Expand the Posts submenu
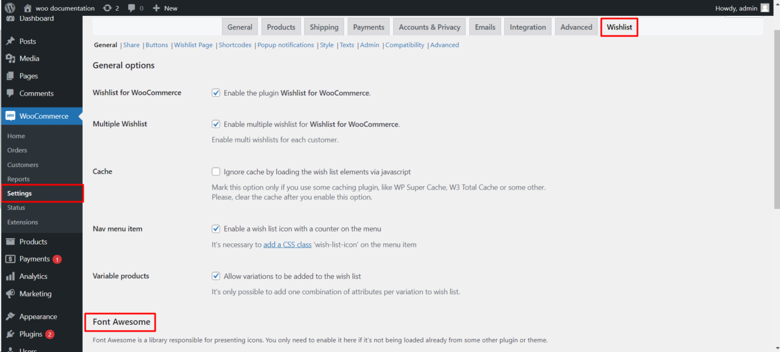This screenshot has height=352, width=780. click(x=28, y=40)
